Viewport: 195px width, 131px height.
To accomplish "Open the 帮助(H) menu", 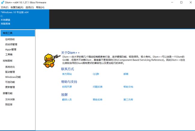I will (40, 7).
